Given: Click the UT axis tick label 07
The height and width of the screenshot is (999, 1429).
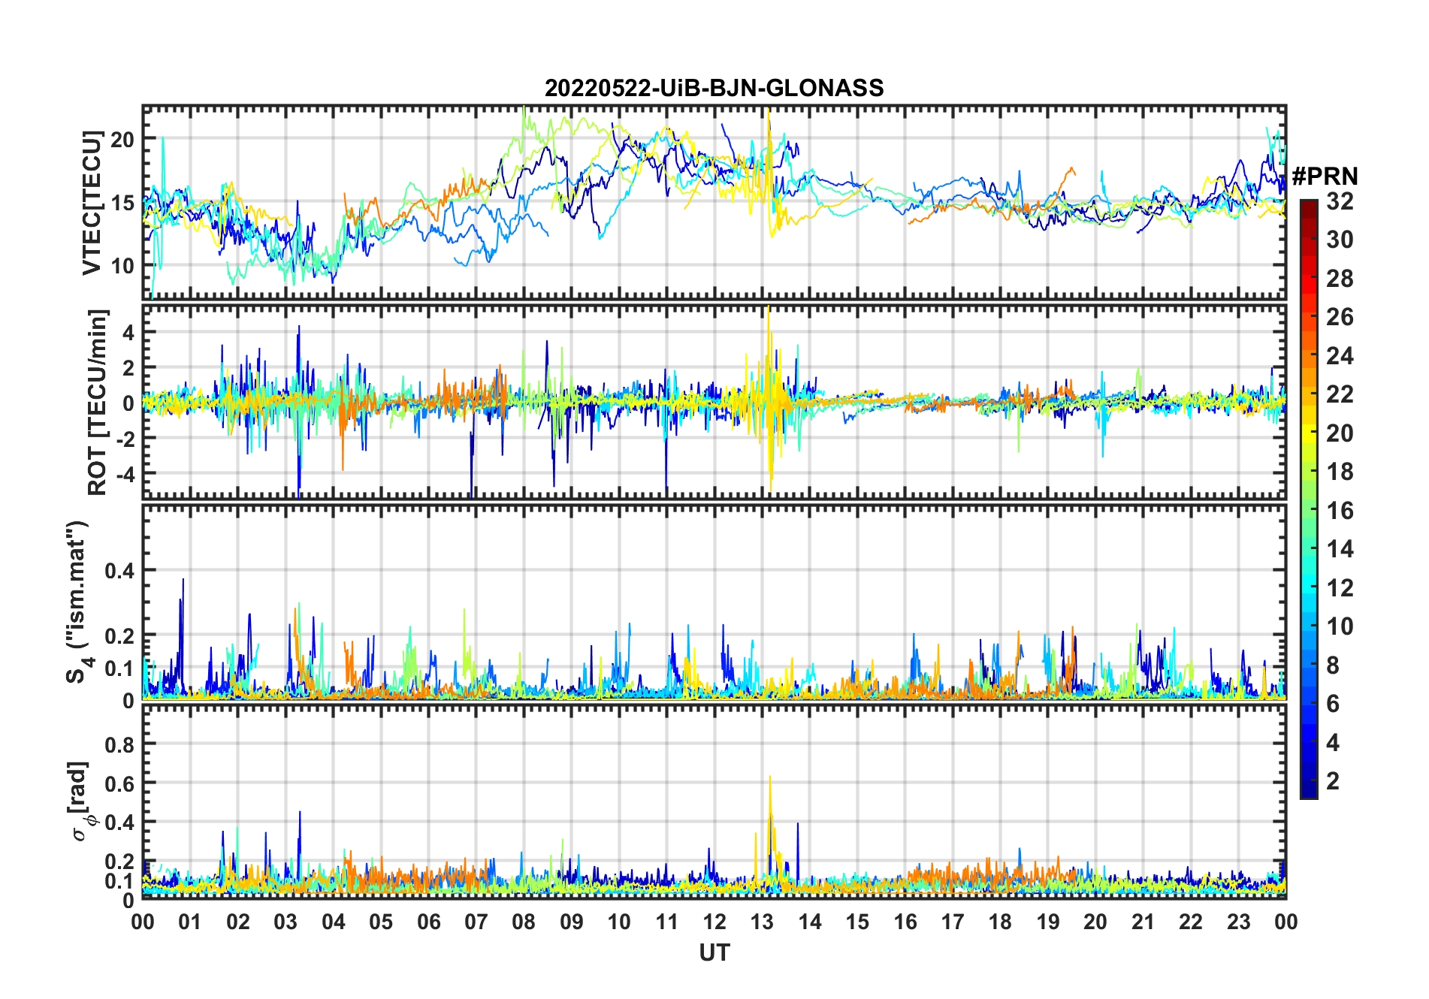Looking at the screenshot, I should pos(476,922).
